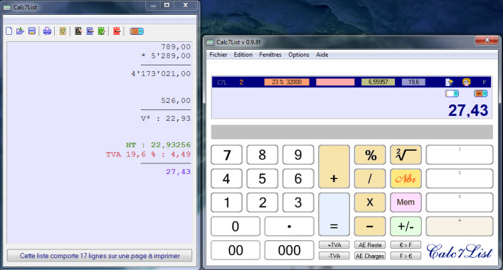
Task: Click the +TVA button
Action: tap(334, 245)
